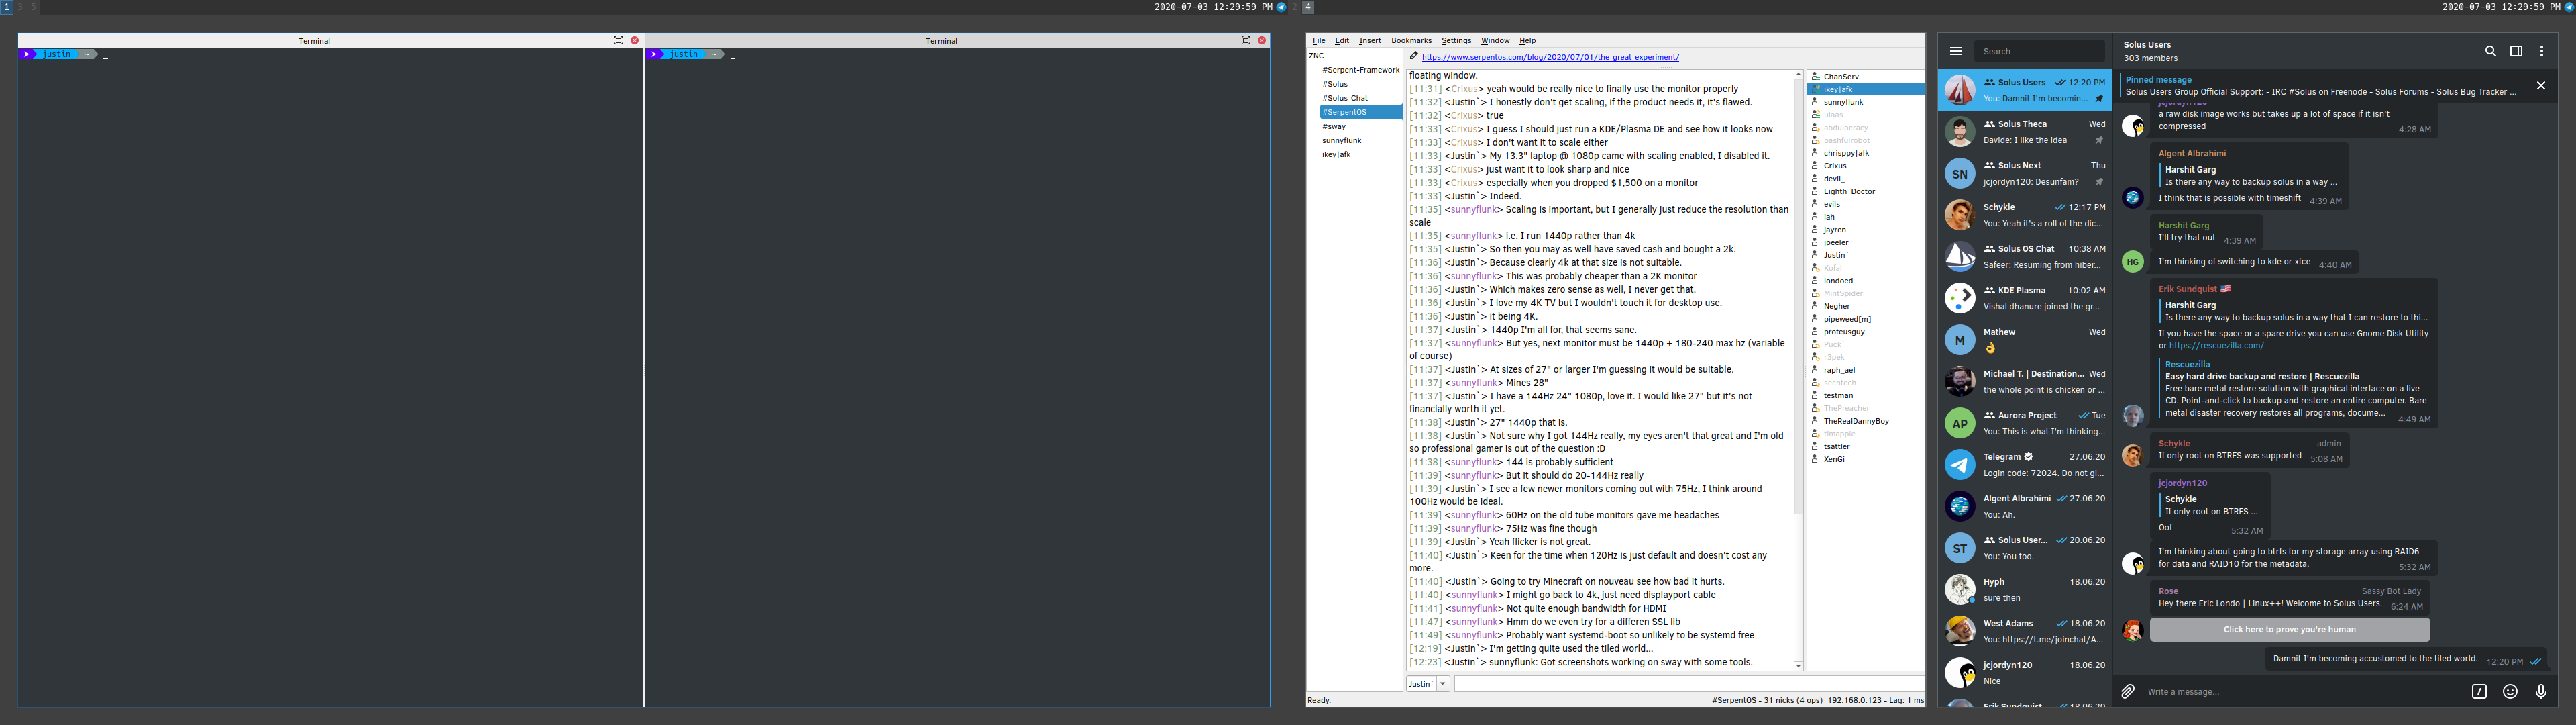Select the #Solus-Chat channel in the tree
The width and height of the screenshot is (2576, 725).
(1345, 98)
